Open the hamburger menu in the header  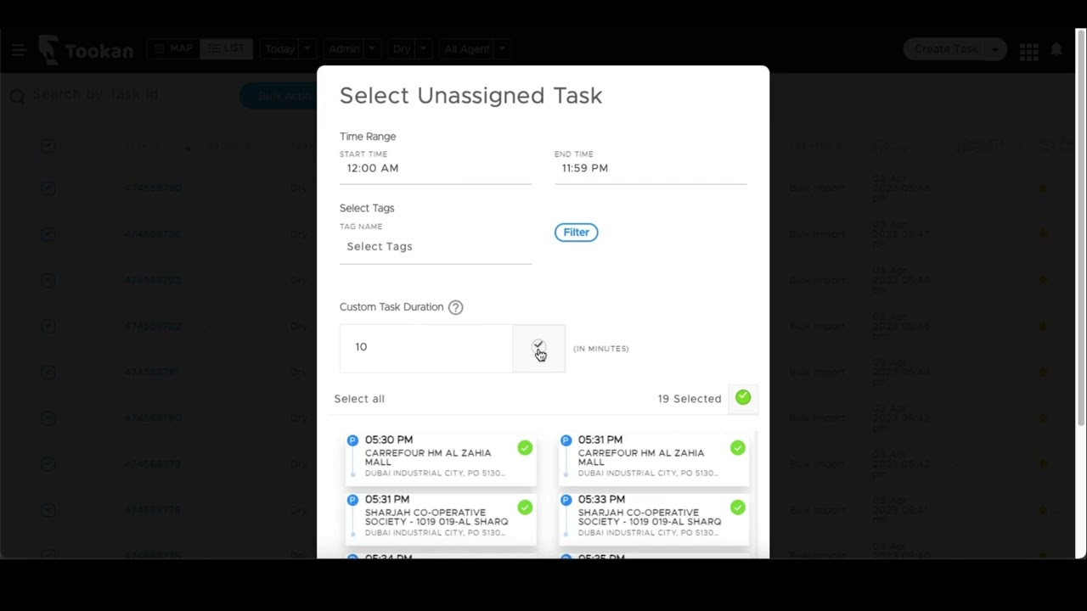19,50
